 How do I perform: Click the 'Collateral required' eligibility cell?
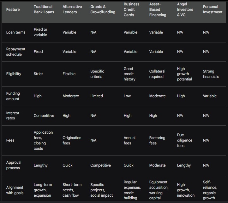[x=157, y=74]
